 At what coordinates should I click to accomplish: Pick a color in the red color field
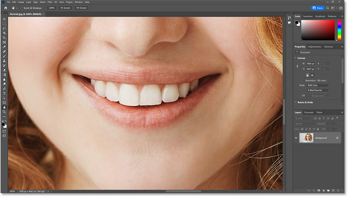coord(318,30)
